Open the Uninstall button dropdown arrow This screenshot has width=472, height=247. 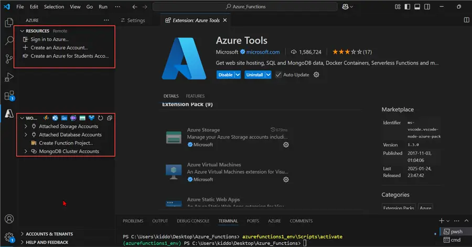click(268, 75)
